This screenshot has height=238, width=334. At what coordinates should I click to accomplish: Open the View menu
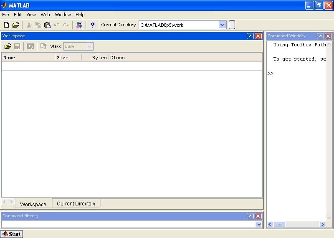click(x=31, y=15)
